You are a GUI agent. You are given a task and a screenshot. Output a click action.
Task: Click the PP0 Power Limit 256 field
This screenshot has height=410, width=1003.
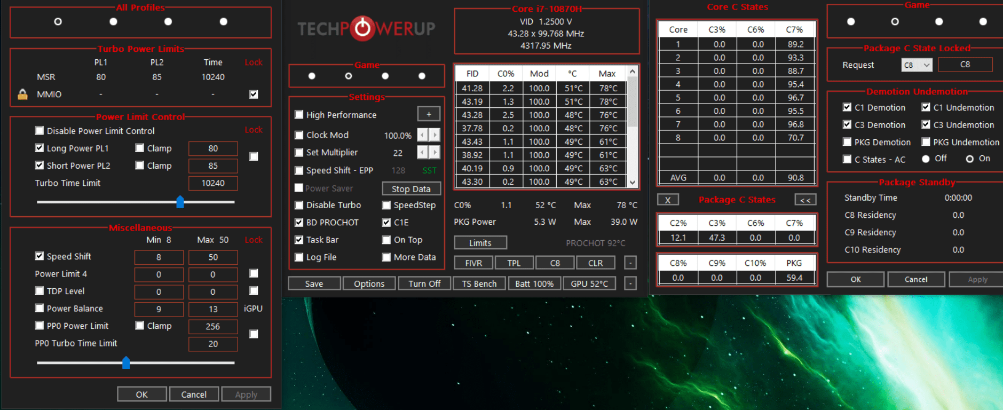click(213, 326)
